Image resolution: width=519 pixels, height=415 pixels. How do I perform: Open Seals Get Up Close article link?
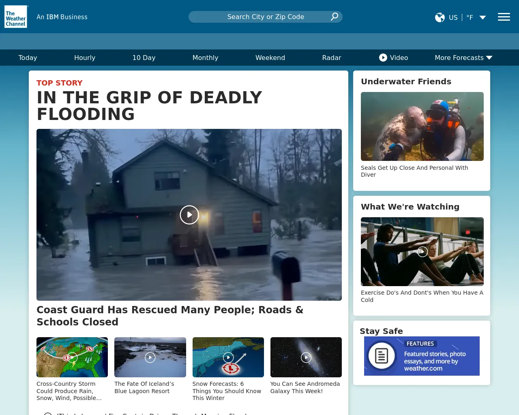click(414, 171)
